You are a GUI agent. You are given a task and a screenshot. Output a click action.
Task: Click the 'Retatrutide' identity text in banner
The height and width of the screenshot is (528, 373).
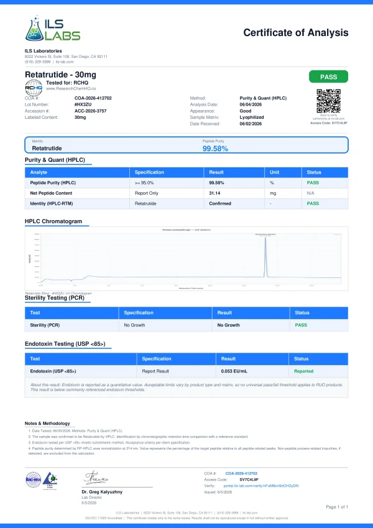[47, 148]
